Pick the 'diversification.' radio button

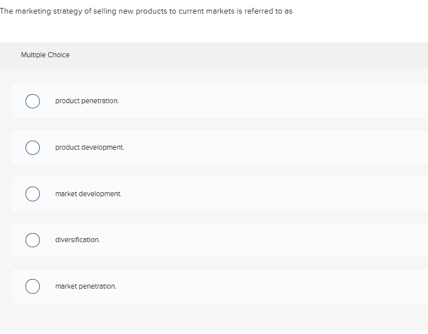(32, 240)
